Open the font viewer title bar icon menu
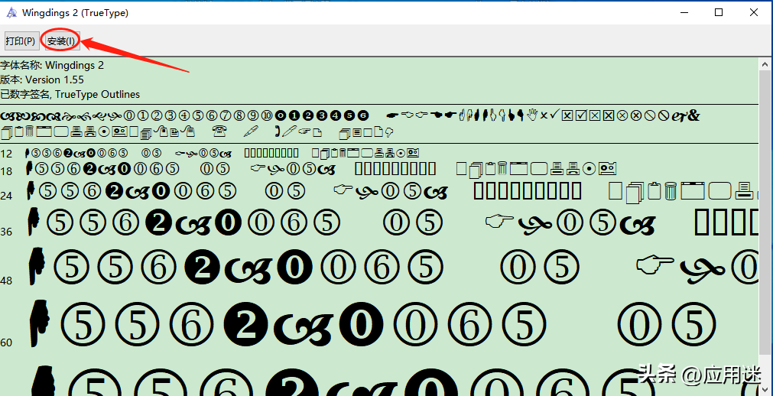 11,12
